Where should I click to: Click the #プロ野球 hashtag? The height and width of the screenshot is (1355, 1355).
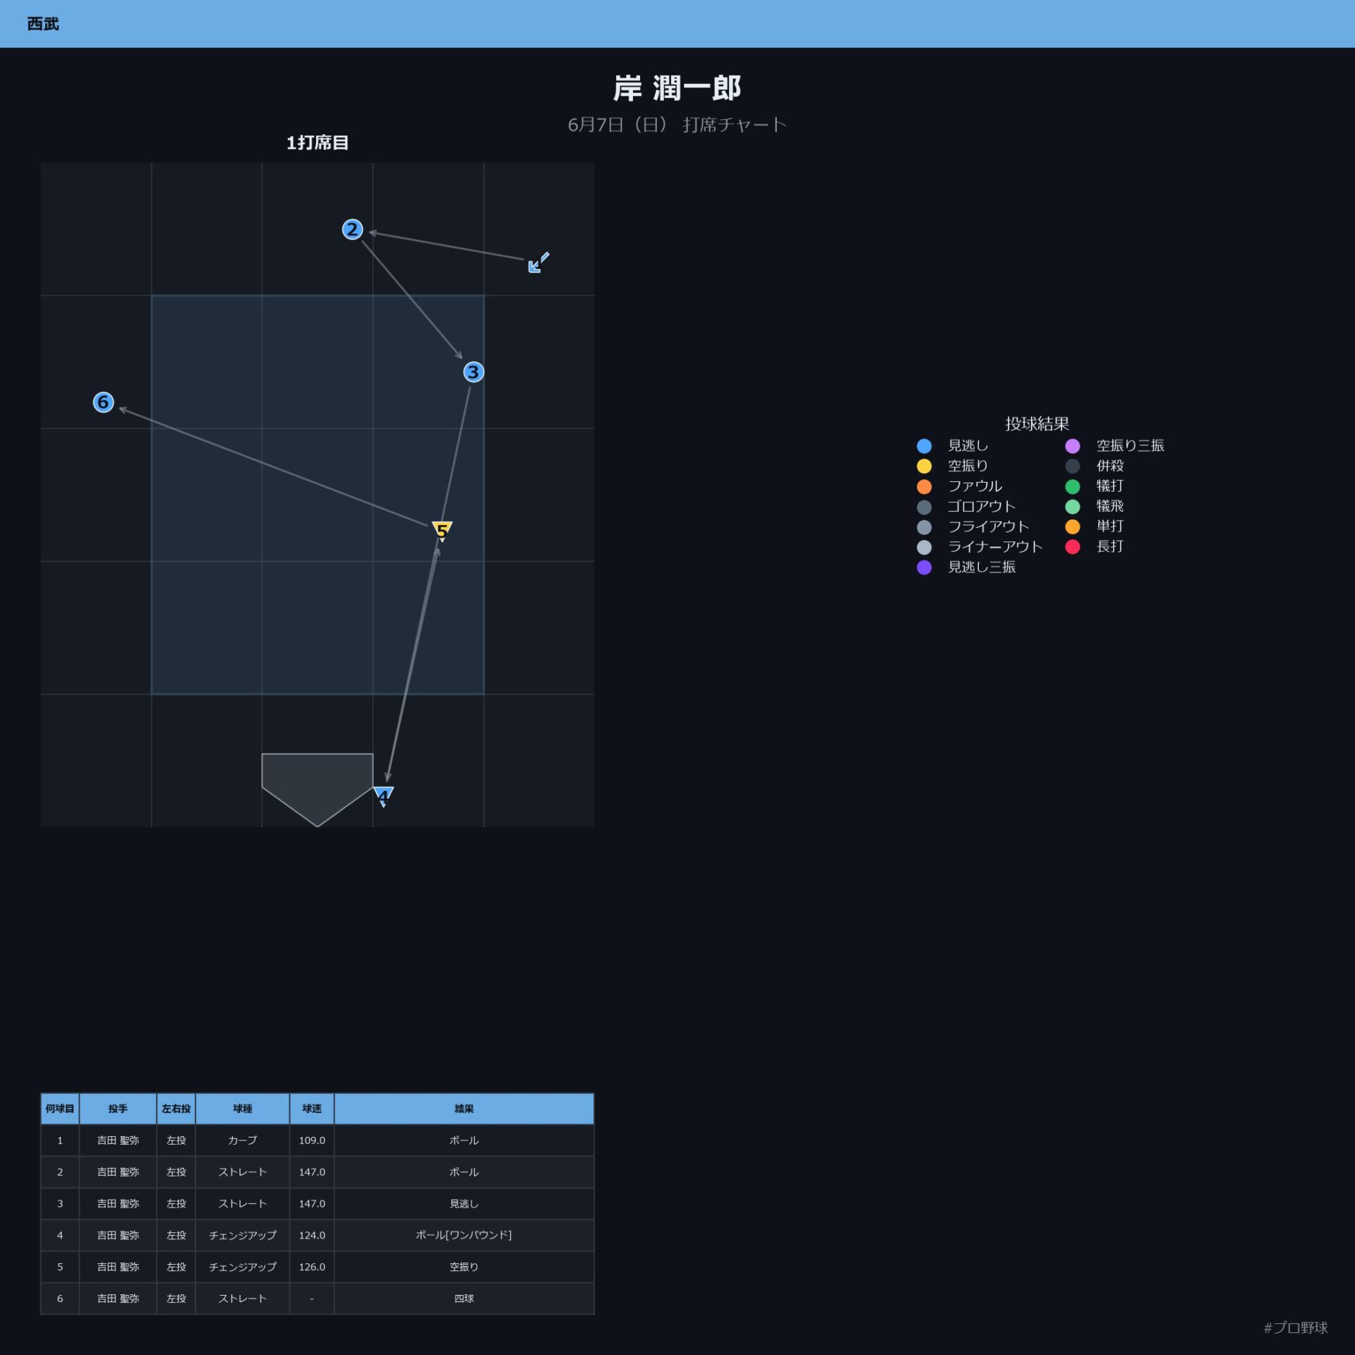tap(1296, 1327)
